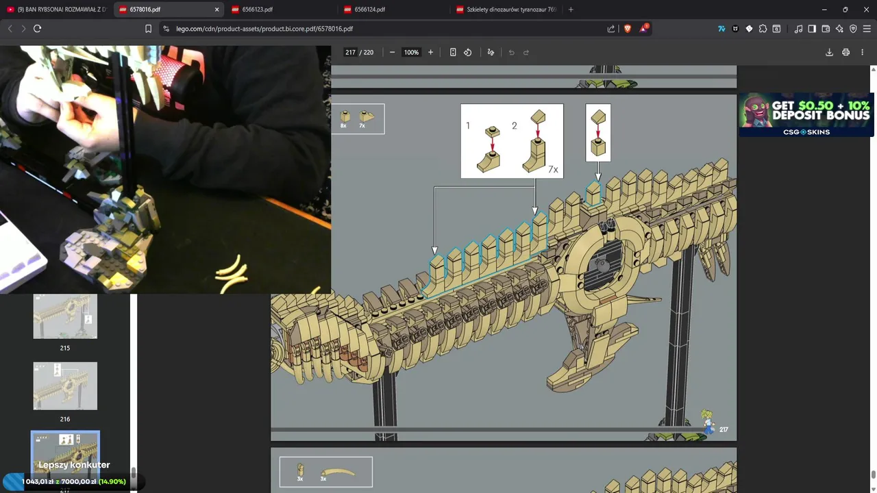877x493 pixels.
Task: Click the address bar with the lego.com URL
Action: pyautogui.click(x=264, y=29)
